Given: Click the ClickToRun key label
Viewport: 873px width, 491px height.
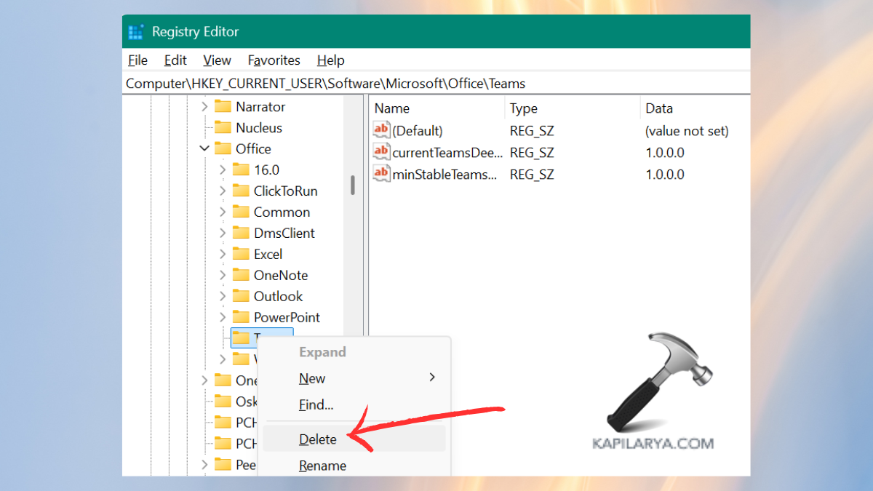Looking at the screenshot, I should click(x=286, y=191).
